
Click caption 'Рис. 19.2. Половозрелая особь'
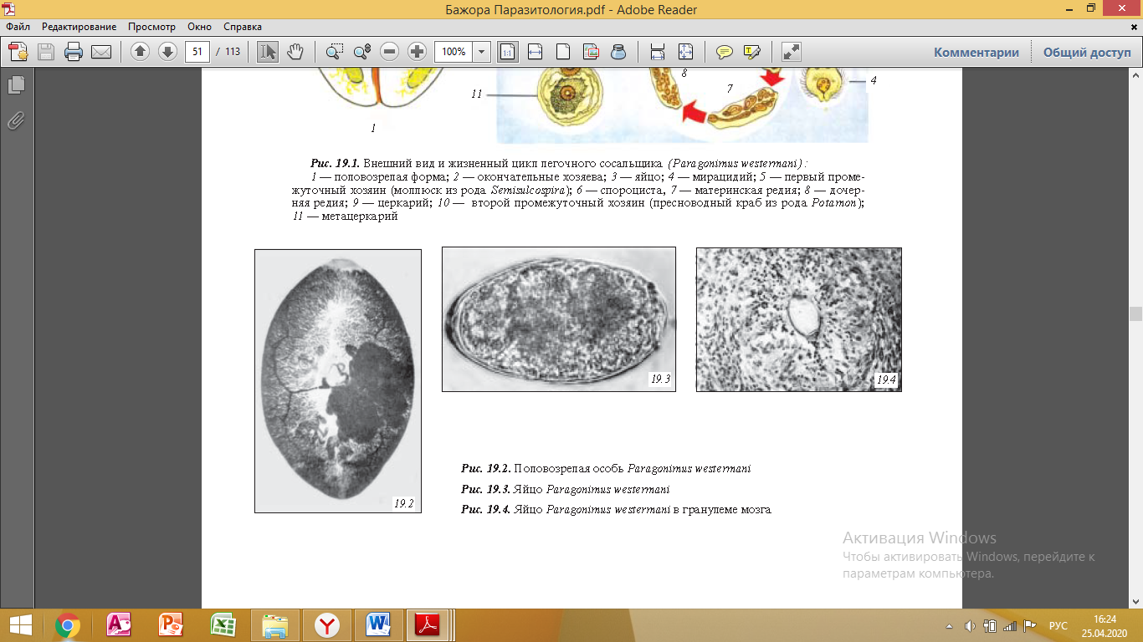tap(606, 468)
